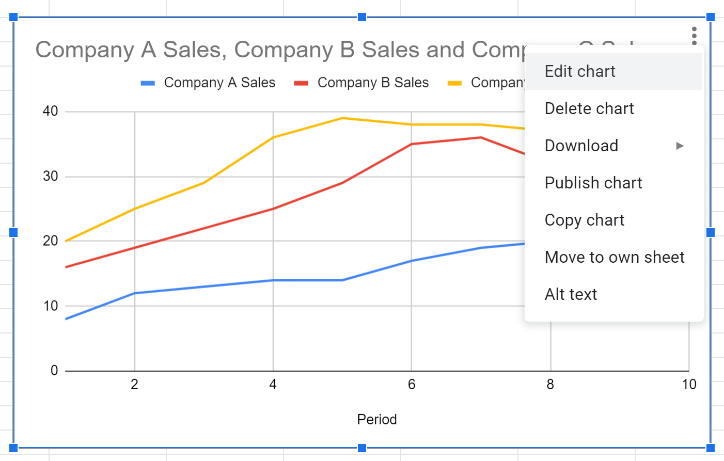Click Publish chart in the menu

tap(593, 183)
